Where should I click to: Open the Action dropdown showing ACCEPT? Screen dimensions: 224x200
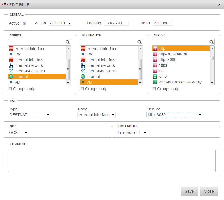coord(60,23)
